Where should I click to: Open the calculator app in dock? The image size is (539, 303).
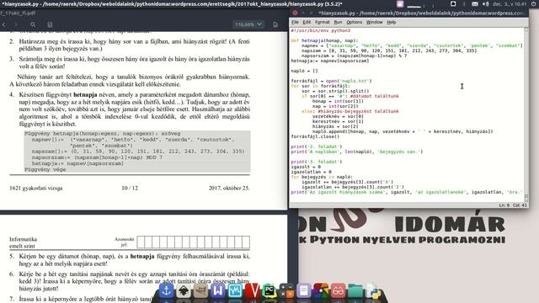pyautogui.click(x=286, y=291)
